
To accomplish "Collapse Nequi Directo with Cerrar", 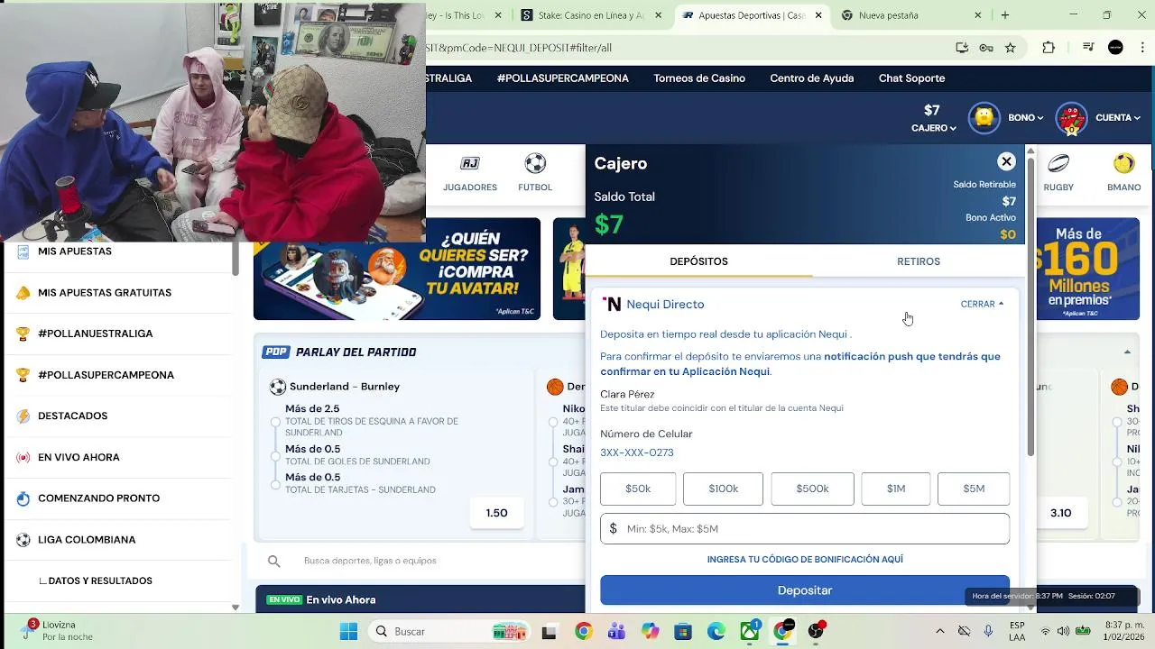I will [x=982, y=304].
